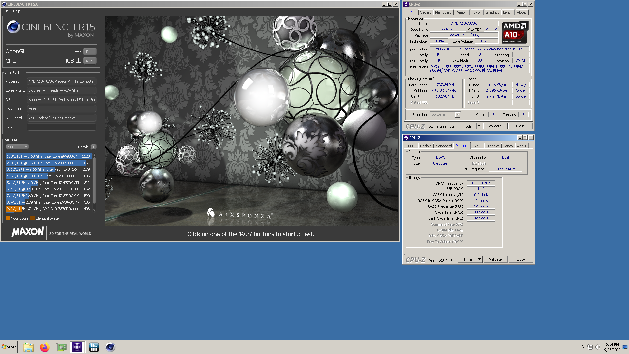Switch to Memory tab in top CPU-Z window

pyautogui.click(x=462, y=12)
